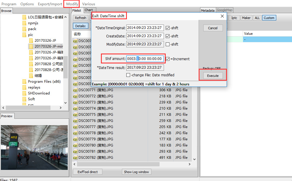Click JPG icon of DSC00773 (复制).JPG
The height and width of the screenshot is (181, 292).
75,102
